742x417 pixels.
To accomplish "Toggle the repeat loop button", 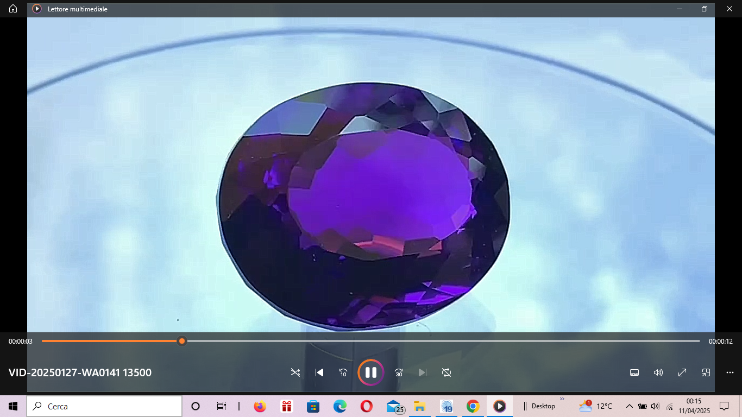I will pos(447,372).
